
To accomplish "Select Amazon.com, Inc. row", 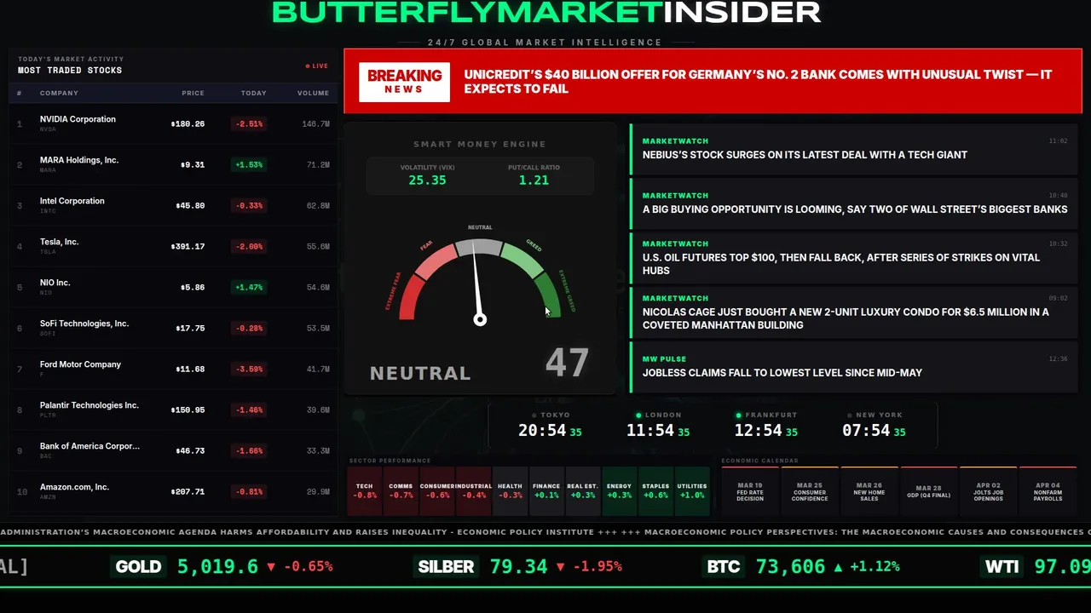I will [173, 491].
